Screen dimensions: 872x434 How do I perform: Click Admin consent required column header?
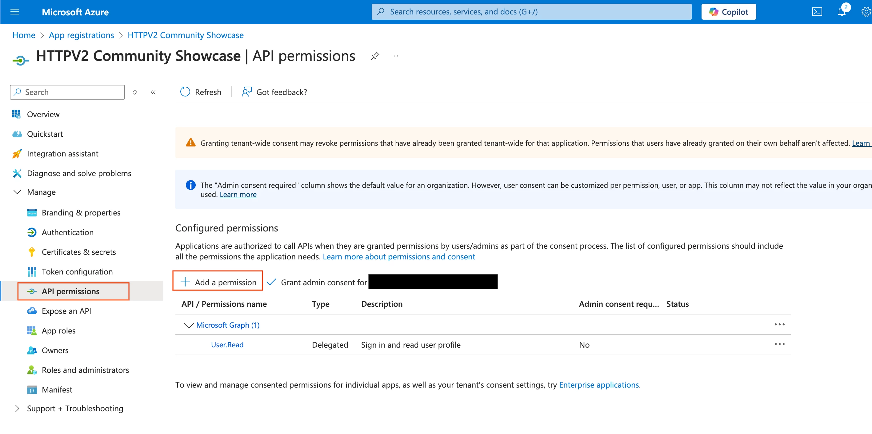coord(619,304)
